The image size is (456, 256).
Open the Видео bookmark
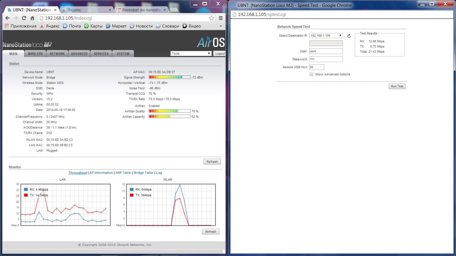[192, 26]
